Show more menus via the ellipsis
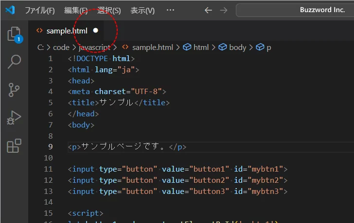The height and width of the screenshot is (223, 354). point(170,10)
